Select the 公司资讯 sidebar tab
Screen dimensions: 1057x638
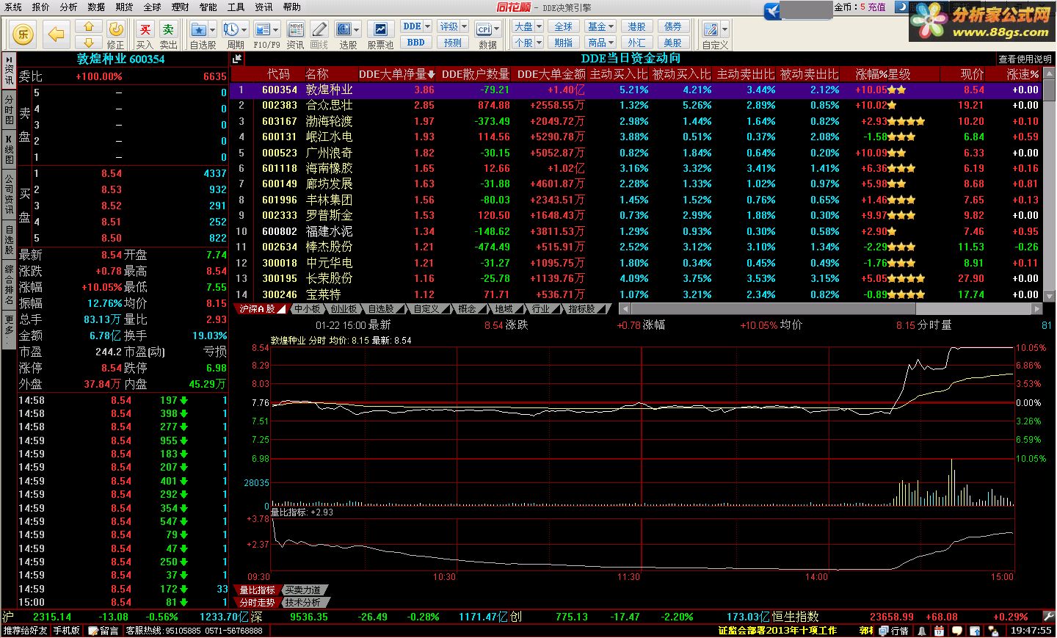pyautogui.click(x=9, y=194)
